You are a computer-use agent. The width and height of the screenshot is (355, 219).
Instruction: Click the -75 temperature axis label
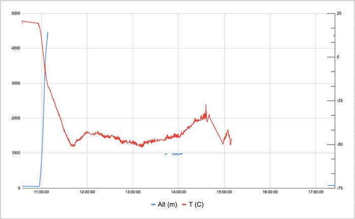tap(340, 188)
